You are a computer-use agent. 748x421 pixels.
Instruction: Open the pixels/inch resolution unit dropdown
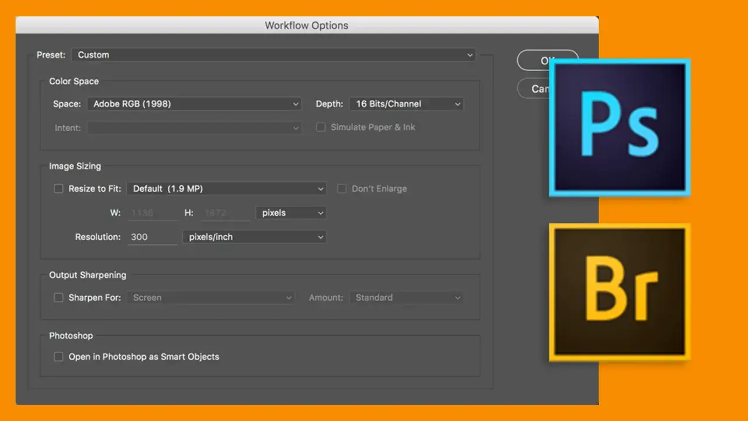click(254, 237)
